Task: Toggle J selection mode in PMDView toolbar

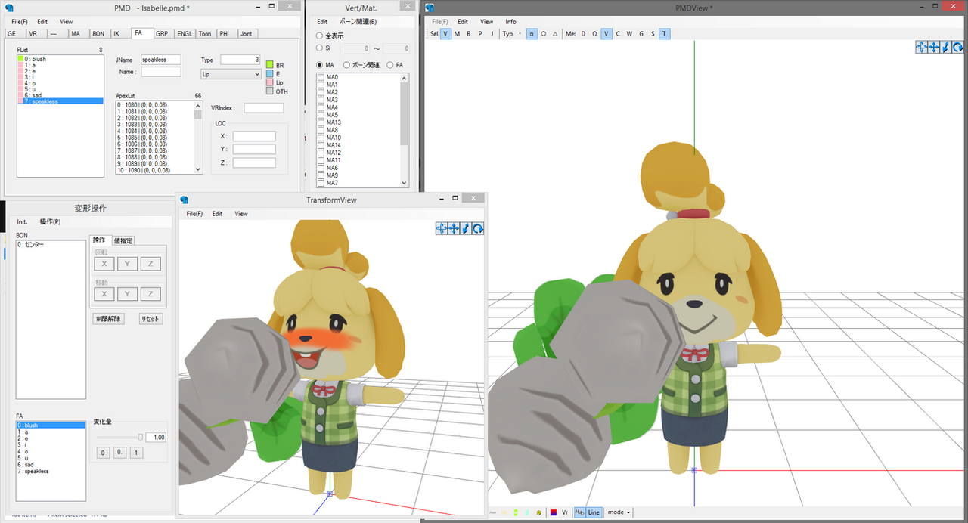Action: tap(492, 34)
